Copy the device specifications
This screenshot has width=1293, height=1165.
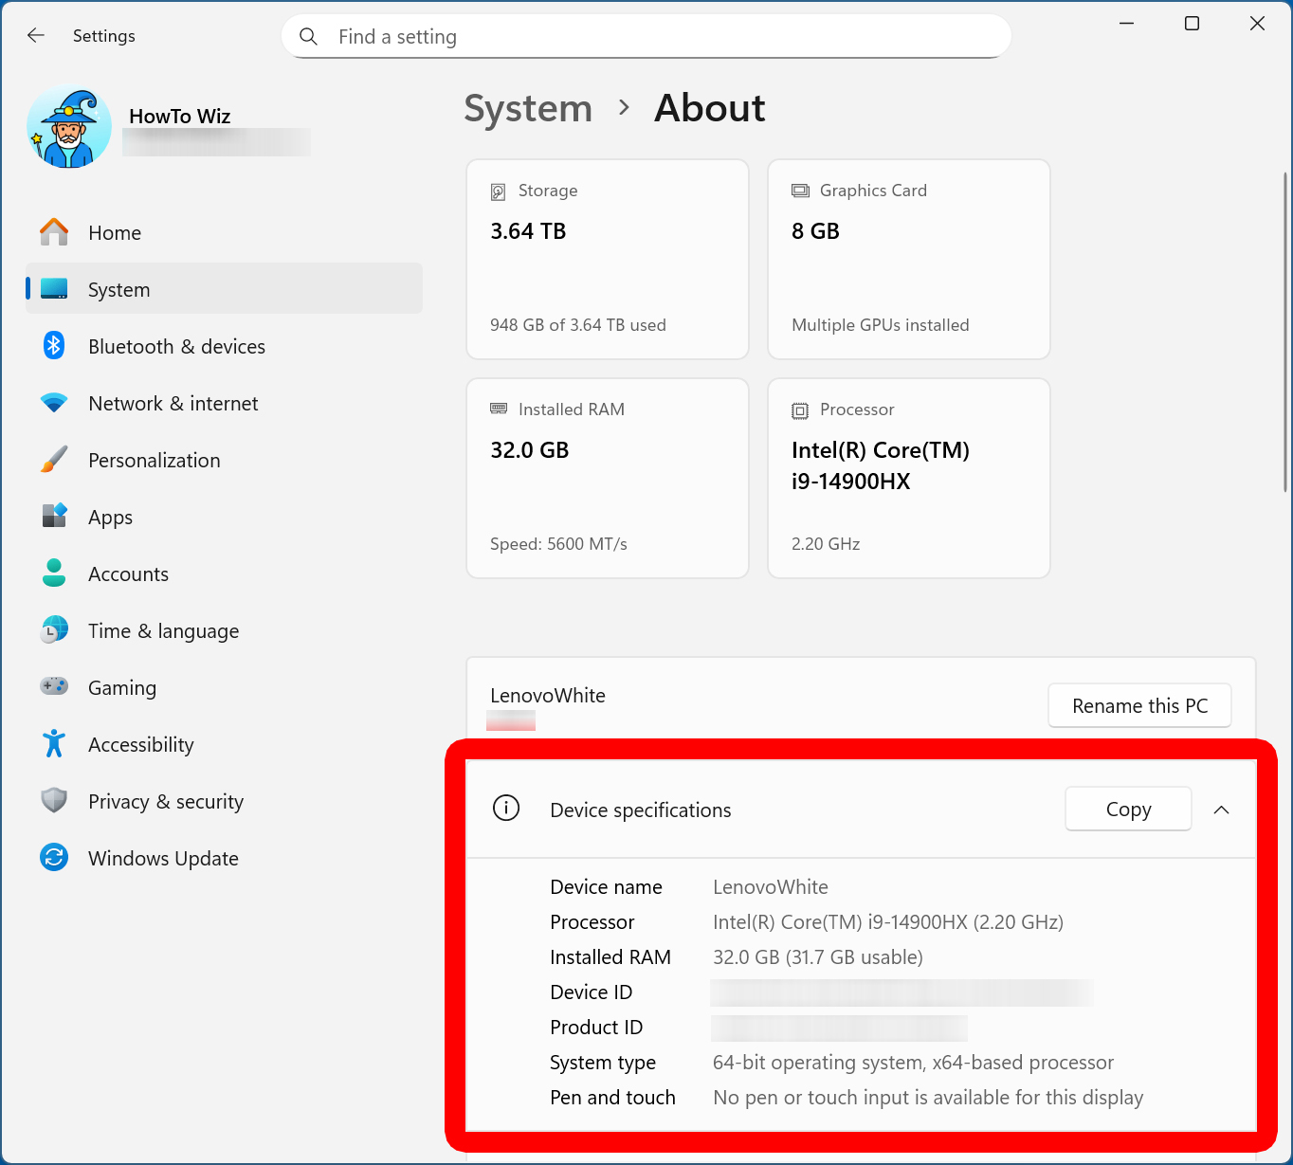(x=1128, y=809)
